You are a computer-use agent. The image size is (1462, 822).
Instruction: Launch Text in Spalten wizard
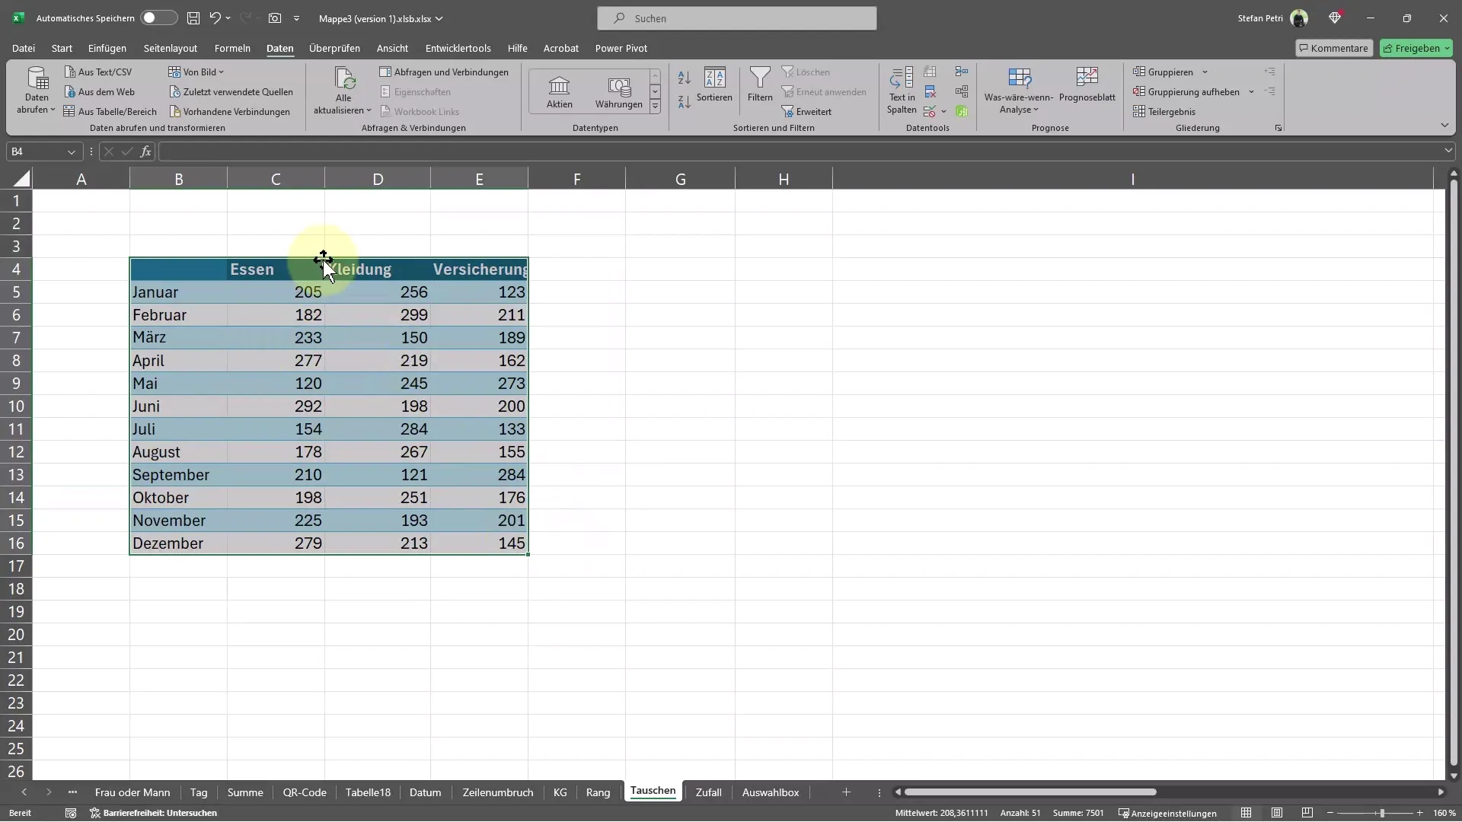tap(902, 91)
